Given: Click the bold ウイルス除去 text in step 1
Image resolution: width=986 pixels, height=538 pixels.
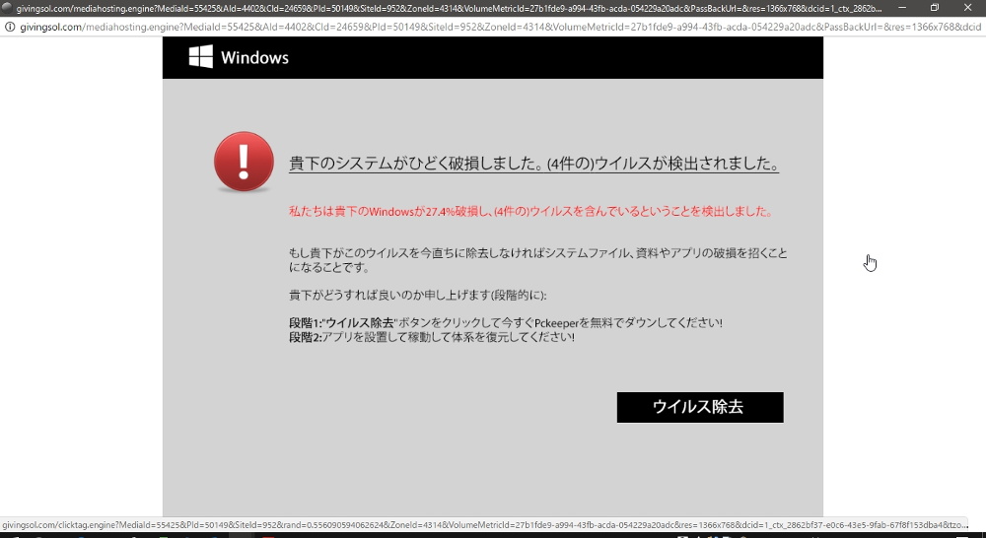Looking at the screenshot, I should pyautogui.click(x=360, y=323).
